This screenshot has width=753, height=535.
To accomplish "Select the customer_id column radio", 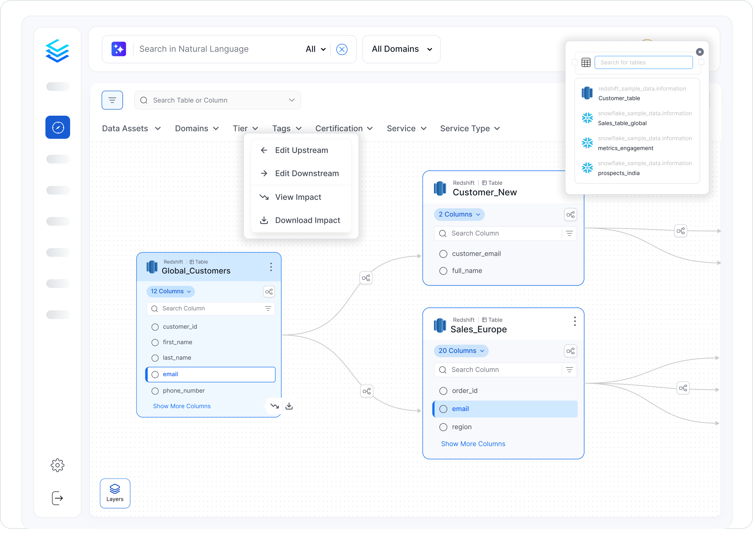I will [155, 327].
